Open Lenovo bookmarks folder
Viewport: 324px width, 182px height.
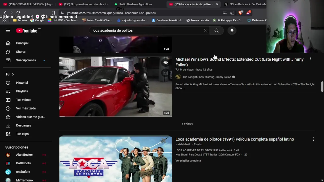pyautogui.click(x=20, y=20)
